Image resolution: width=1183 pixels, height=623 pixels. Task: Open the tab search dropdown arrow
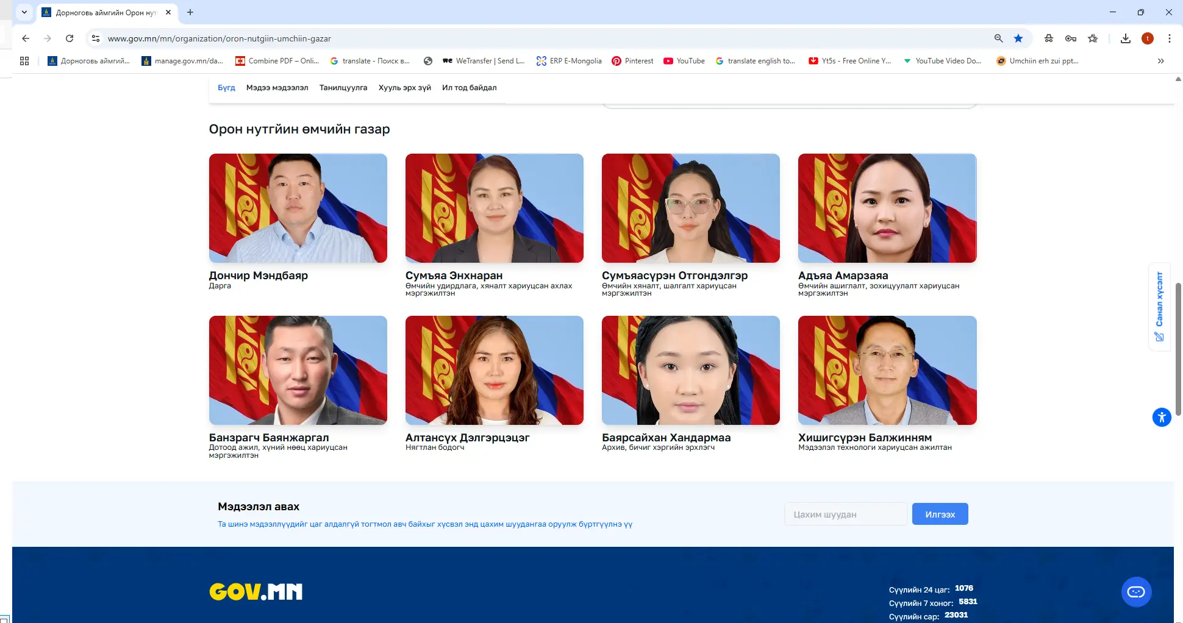point(24,12)
